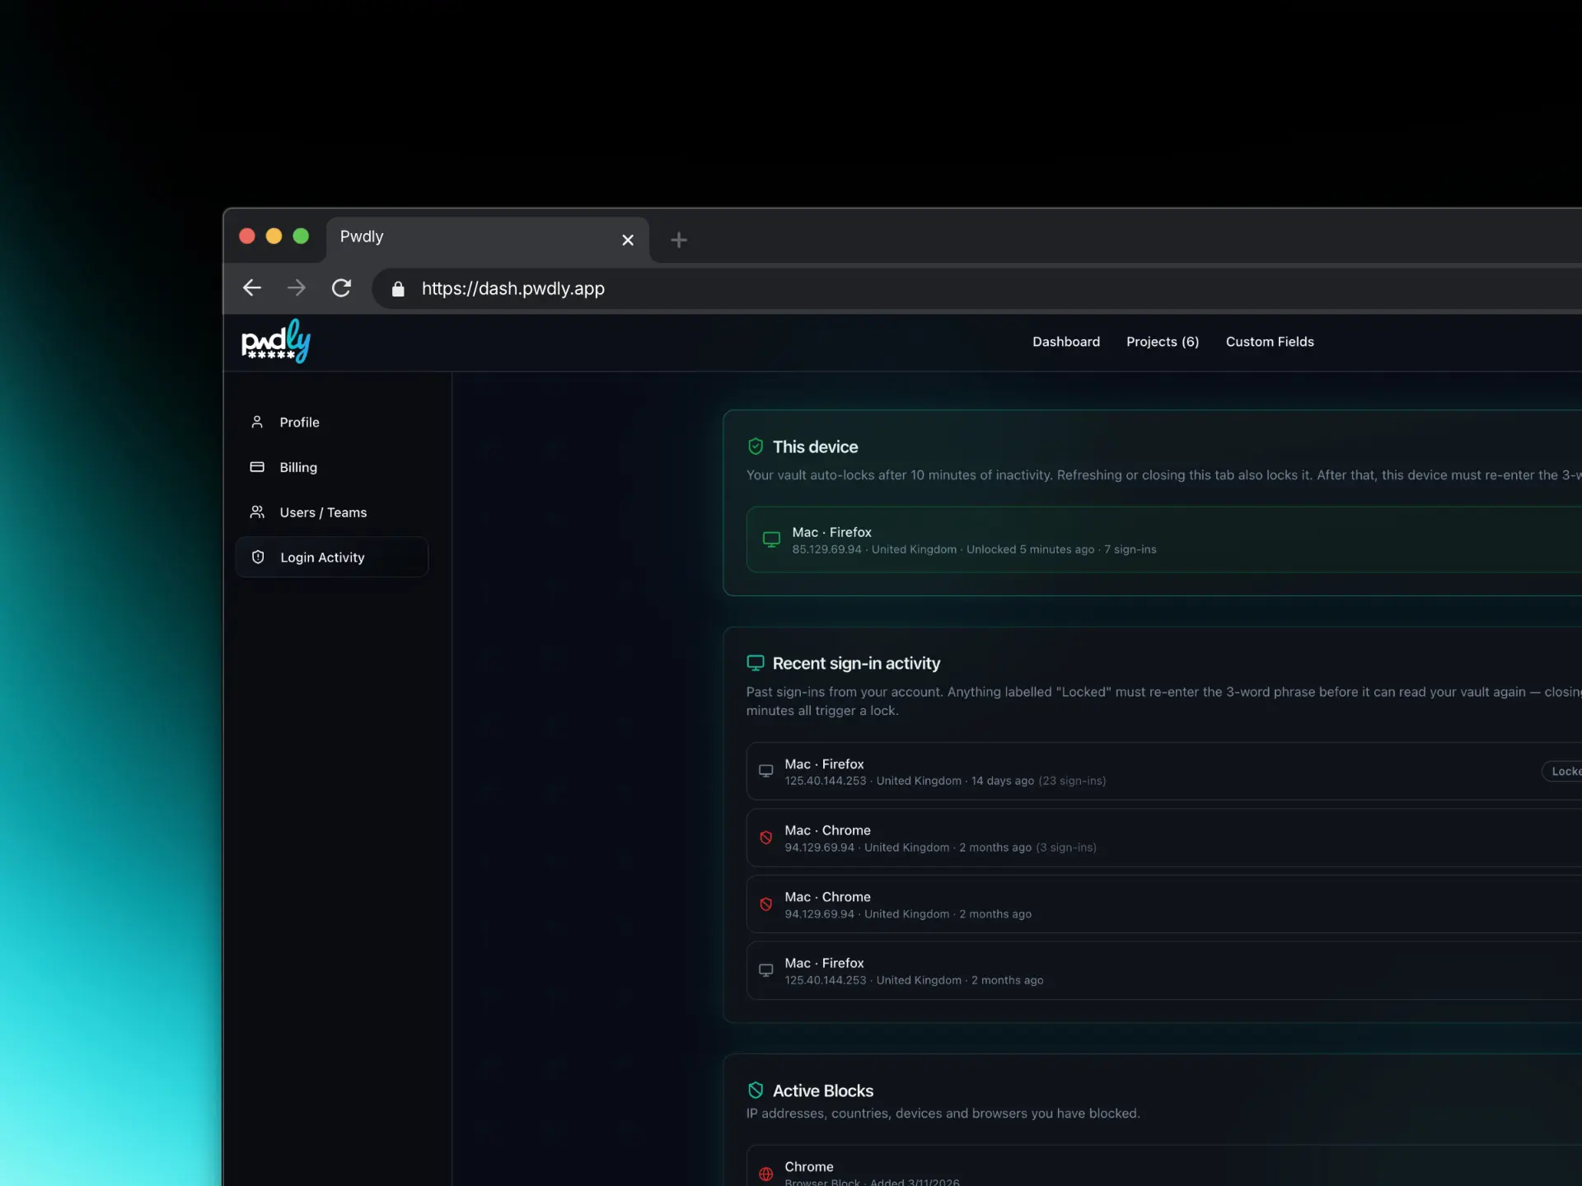
Task: Click the monitor icon beside Recent sign-in activity
Action: tap(756, 663)
